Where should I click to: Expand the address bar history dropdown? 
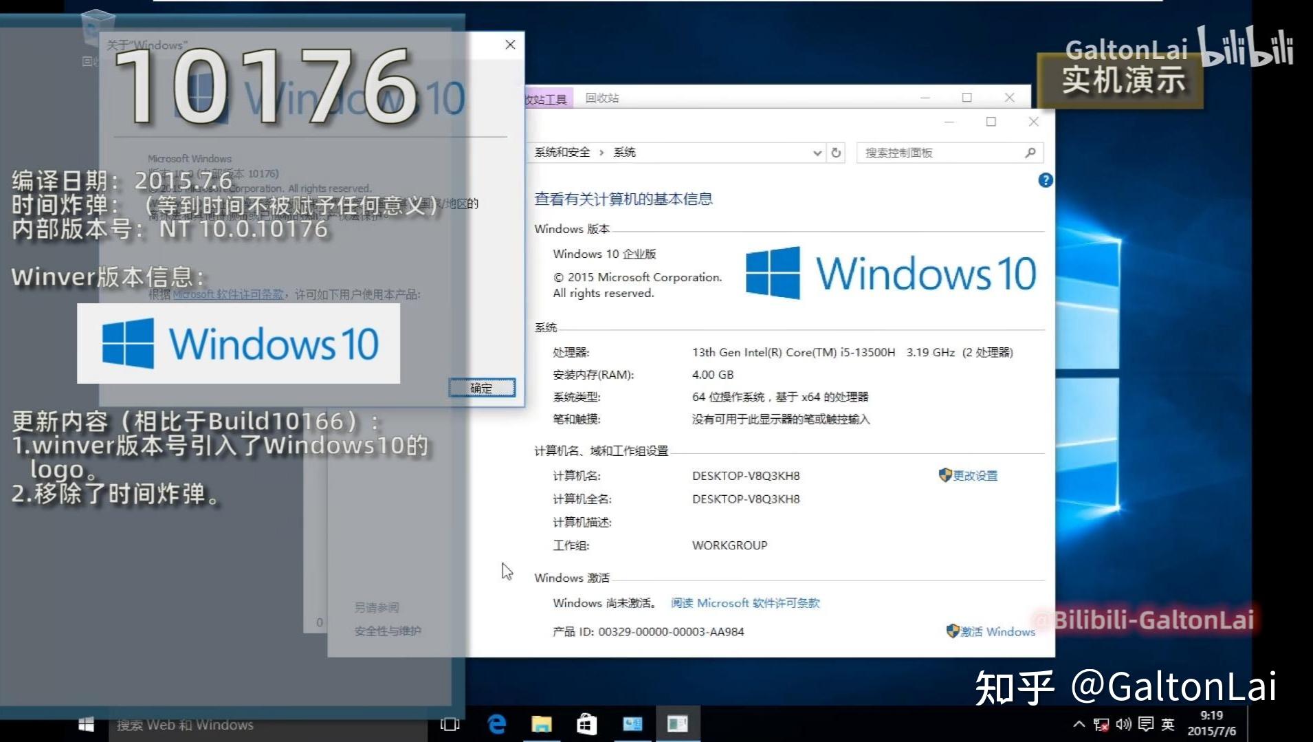pos(817,153)
